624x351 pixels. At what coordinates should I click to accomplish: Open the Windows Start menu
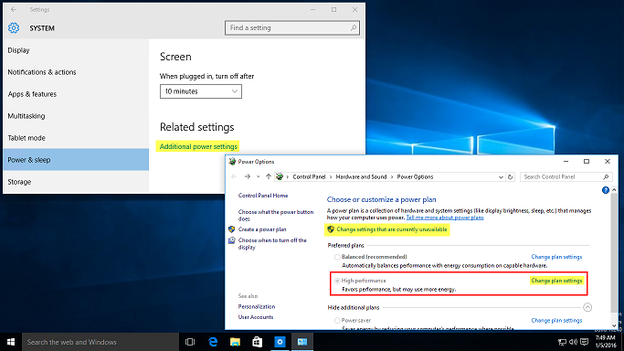[11, 342]
